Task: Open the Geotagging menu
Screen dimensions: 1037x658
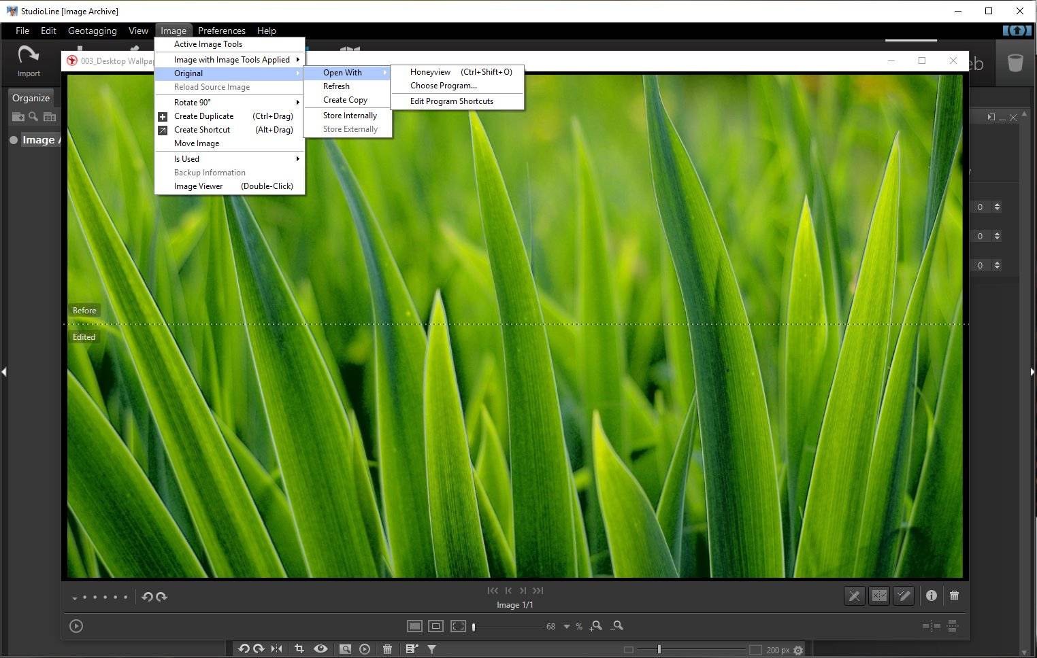Action: (93, 31)
